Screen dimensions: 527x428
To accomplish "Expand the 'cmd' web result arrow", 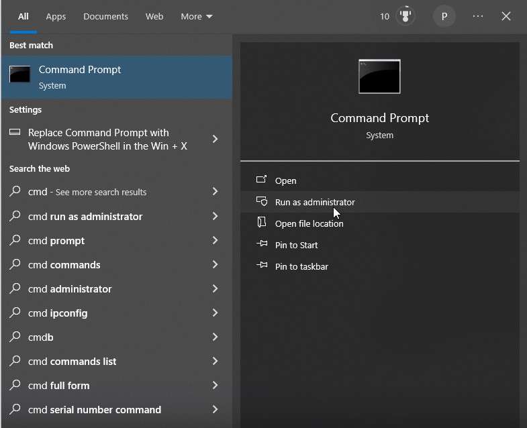I will point(215,191).
